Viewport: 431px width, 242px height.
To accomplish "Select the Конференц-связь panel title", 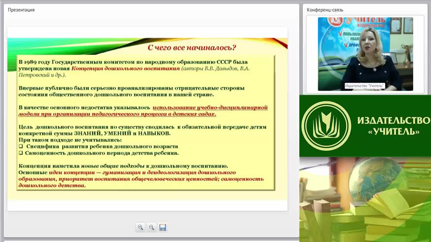I will pyautogui.click(x=325, y=10).
